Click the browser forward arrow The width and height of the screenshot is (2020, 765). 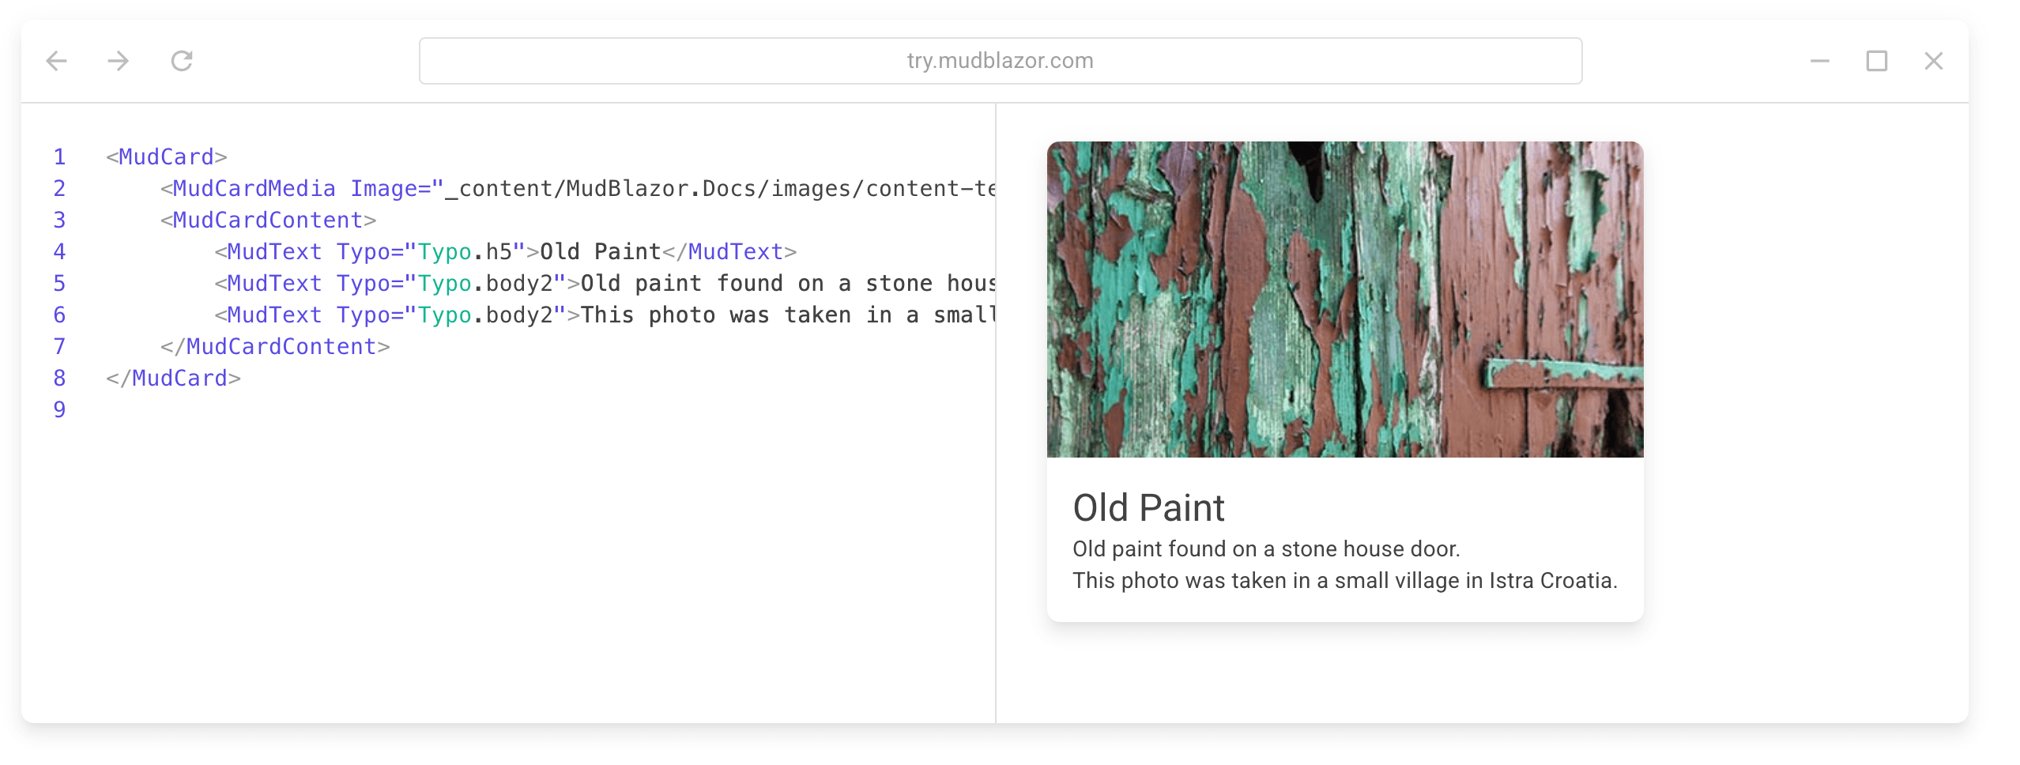click(119, 61)
